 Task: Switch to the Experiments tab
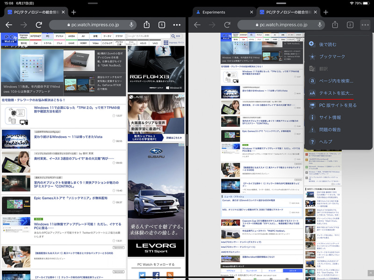click(x=214, y=12)
